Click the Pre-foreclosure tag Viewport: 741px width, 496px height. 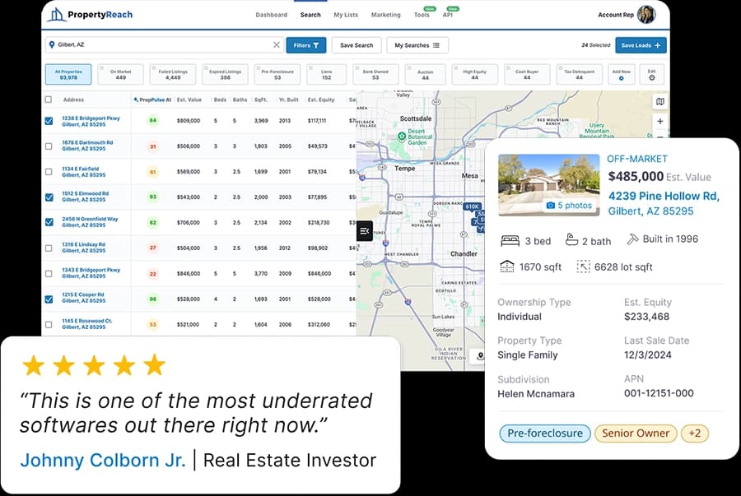545,433
